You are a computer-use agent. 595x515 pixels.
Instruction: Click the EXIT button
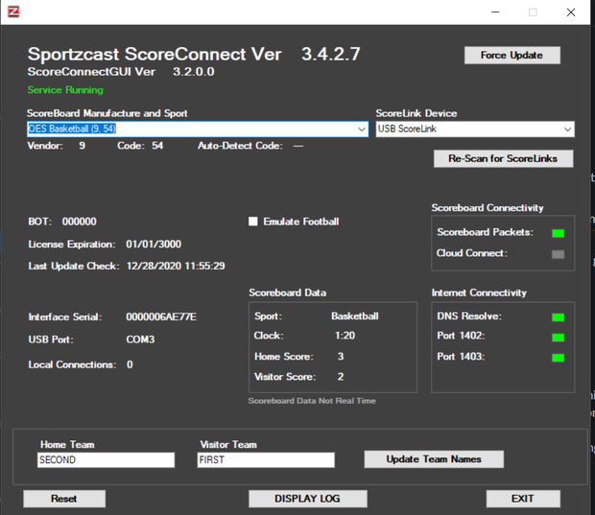point(522,499)
